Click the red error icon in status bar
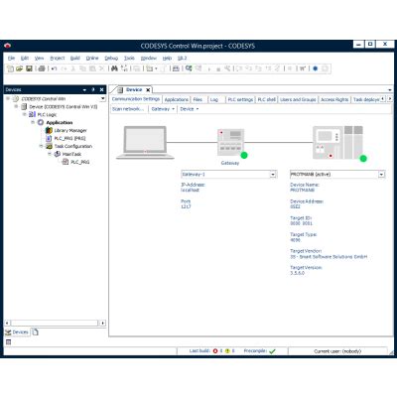397x397 pixels. [x=215, y=351]
